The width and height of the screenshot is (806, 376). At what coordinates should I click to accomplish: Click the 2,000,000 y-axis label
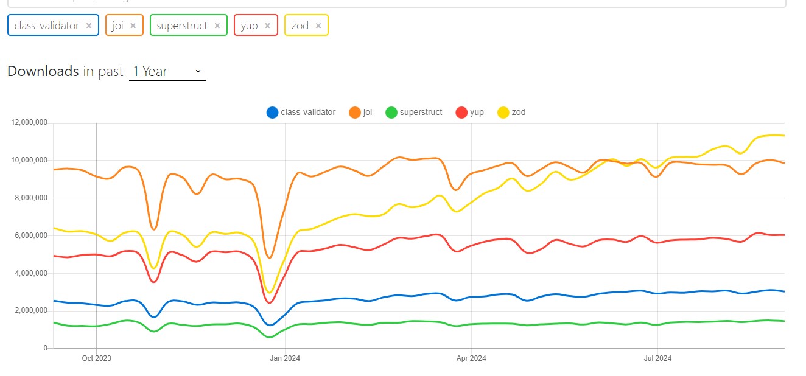tap(31, 310)
